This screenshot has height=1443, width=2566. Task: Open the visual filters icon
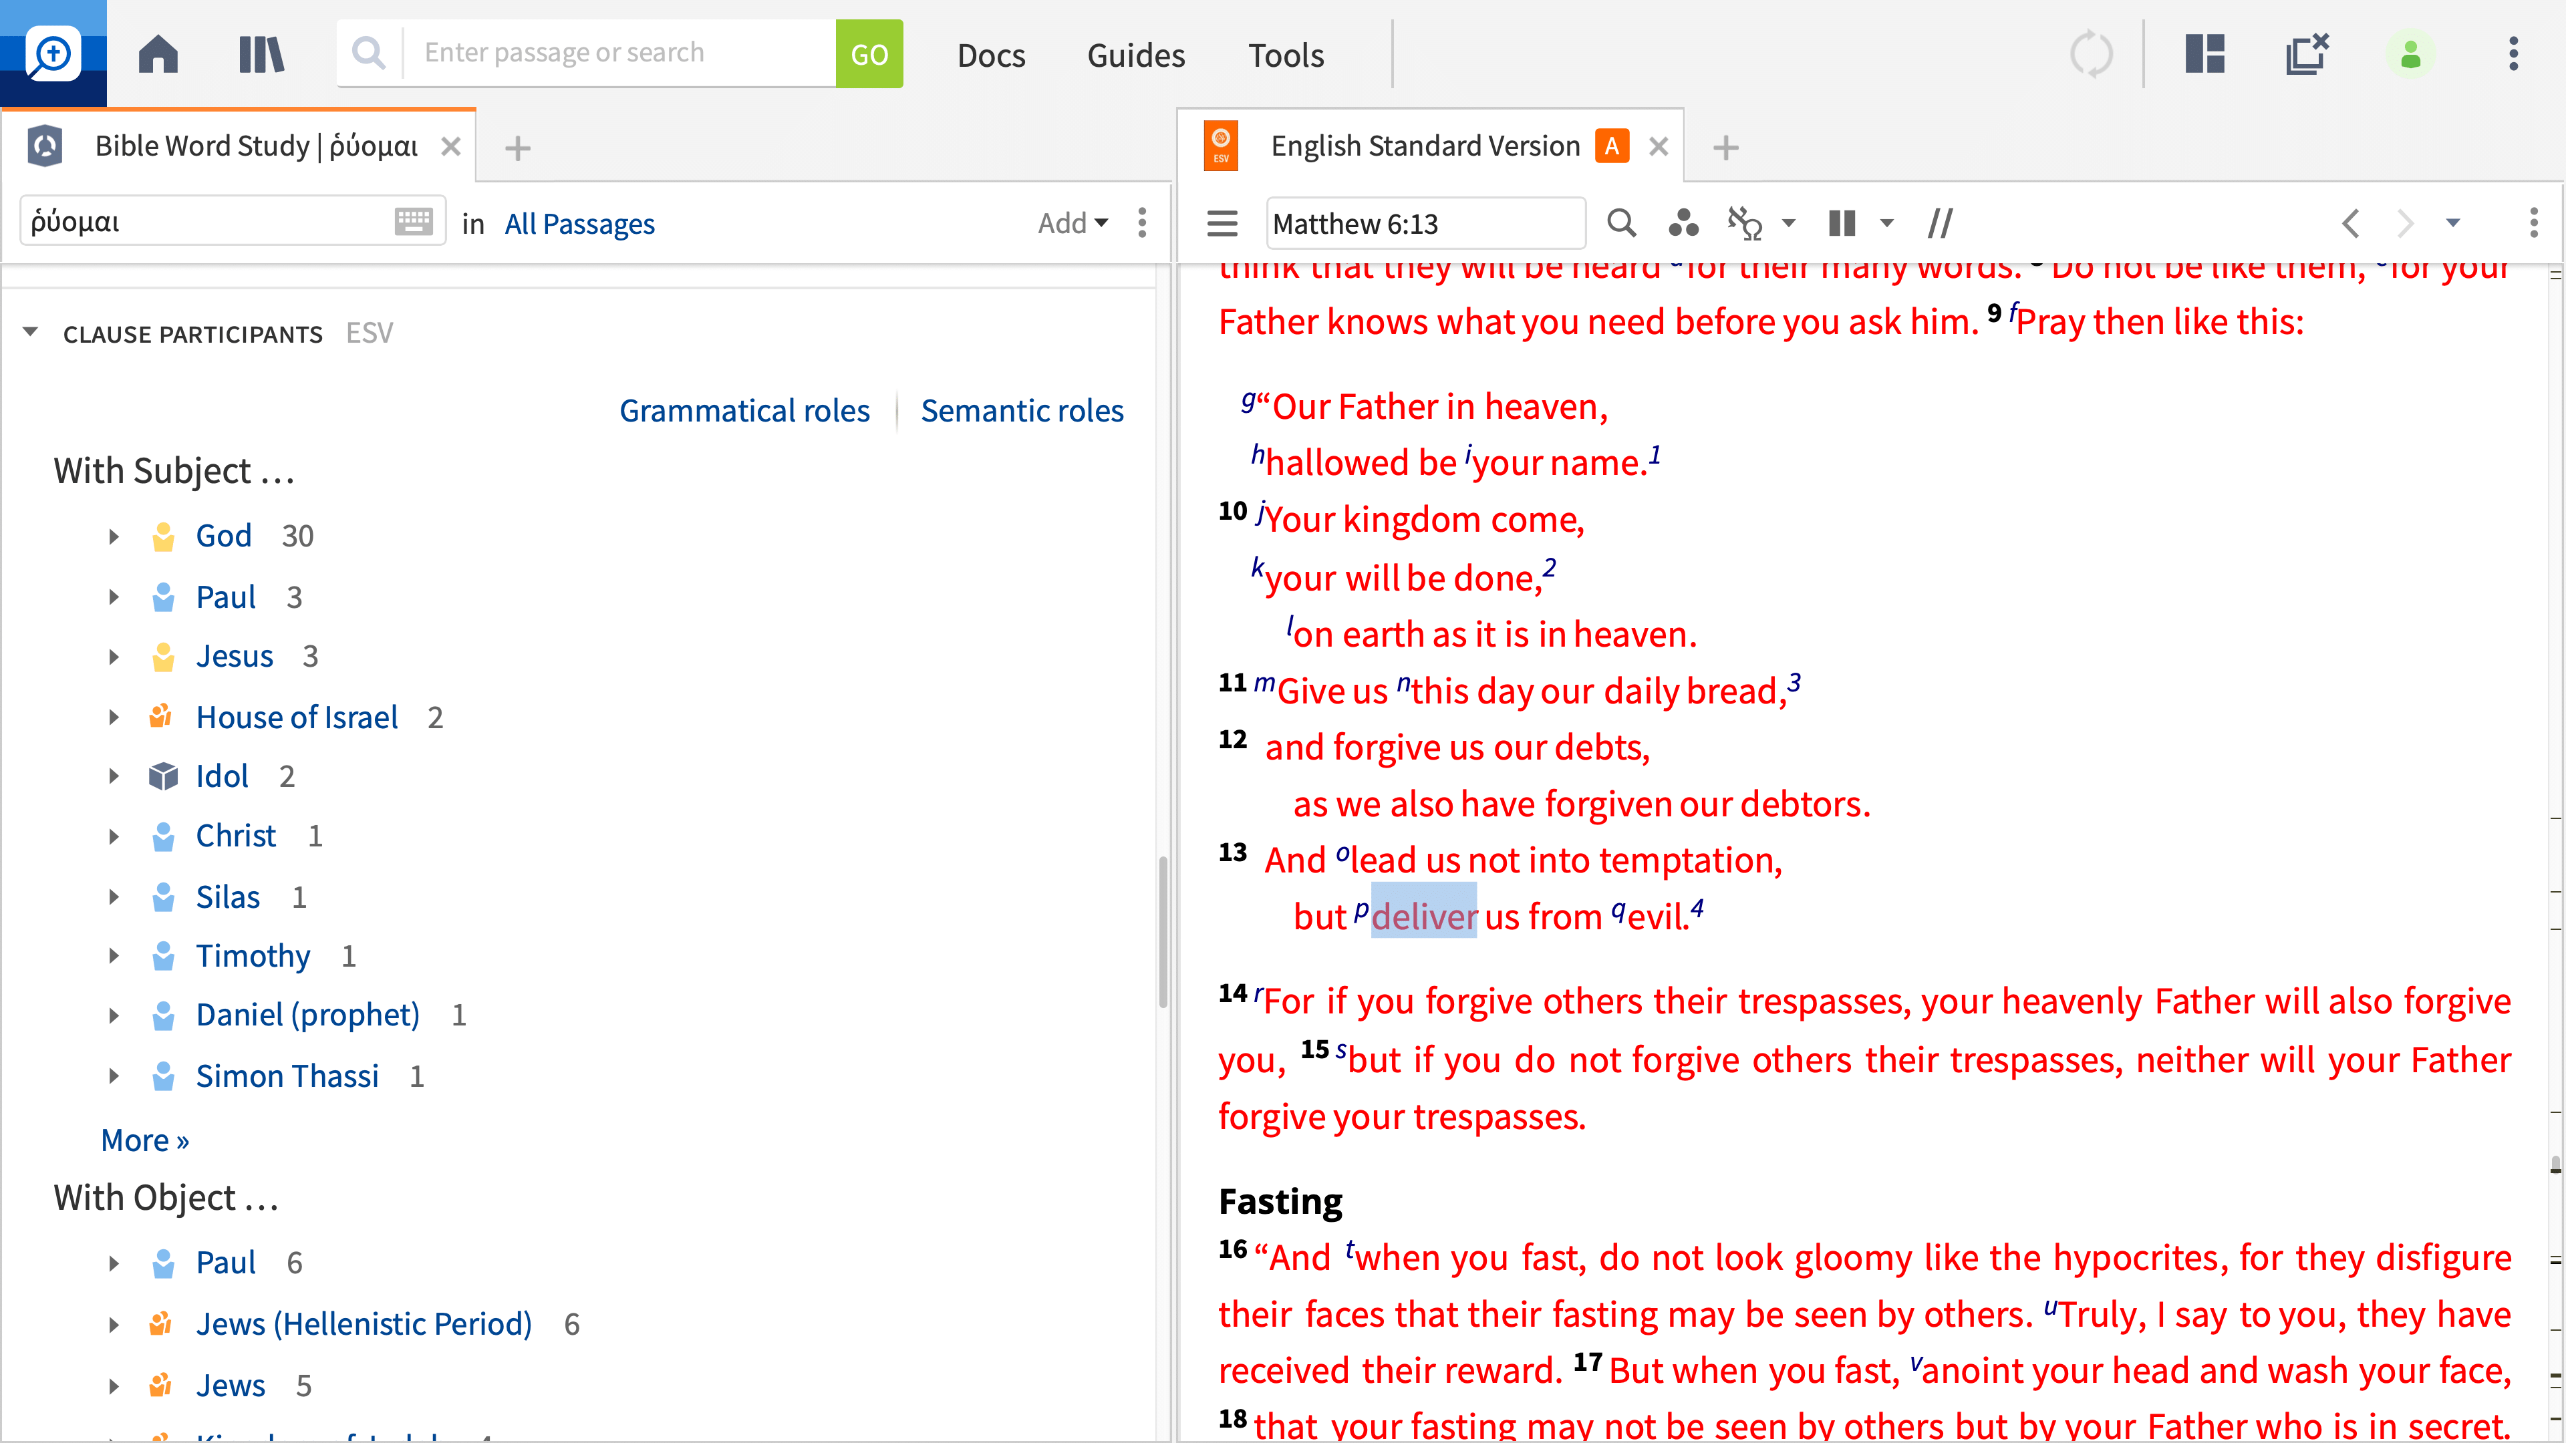click(x=1683, y=223)
